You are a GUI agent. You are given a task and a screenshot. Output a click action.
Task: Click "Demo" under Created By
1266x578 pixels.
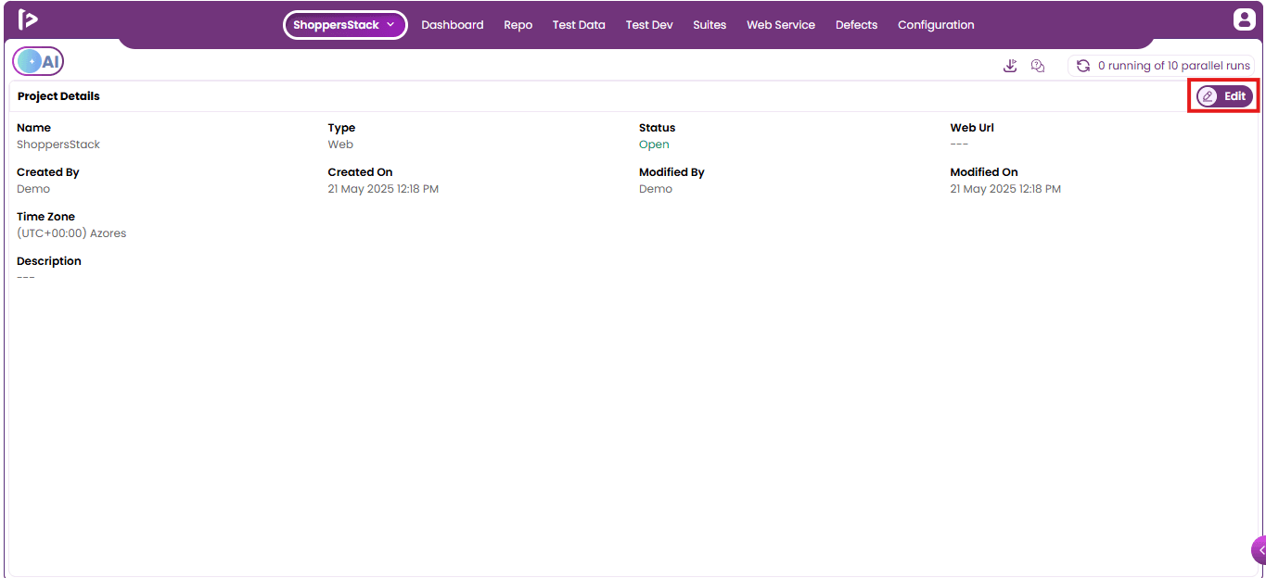coord(33,189)
